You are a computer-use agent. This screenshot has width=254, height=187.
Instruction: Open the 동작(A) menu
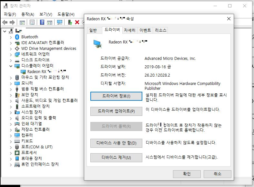coord(28,14)
